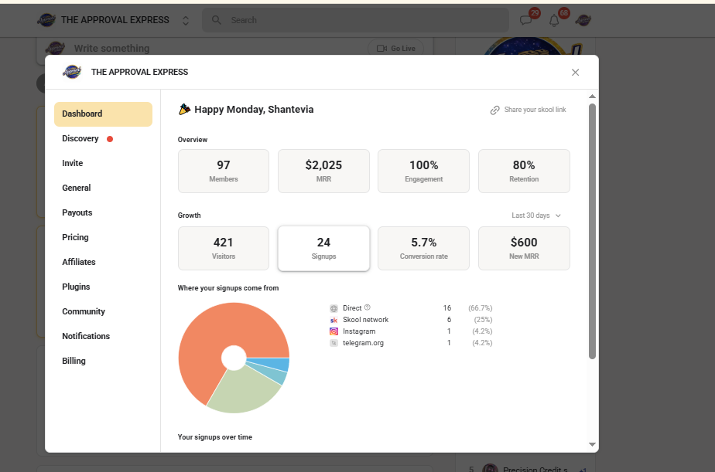Click the Instagram icon in sources list

[334, 331]
